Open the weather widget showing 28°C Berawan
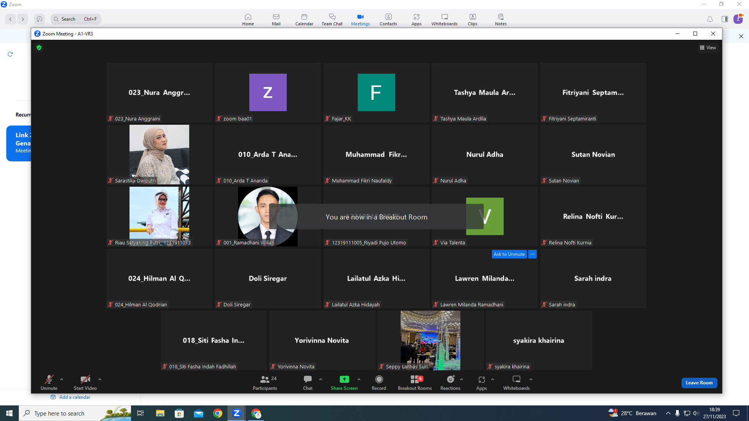The image size is (749, 421). (633, 413)
